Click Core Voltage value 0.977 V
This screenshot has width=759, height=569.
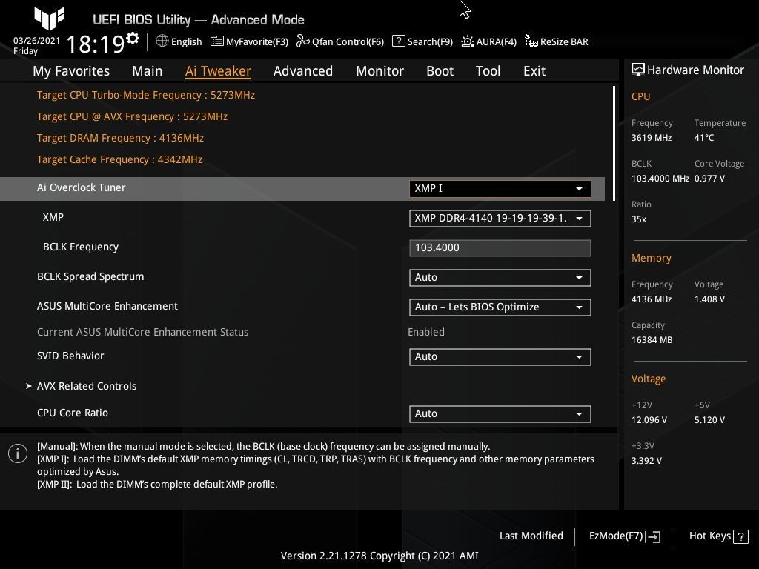tap(709, 178)
